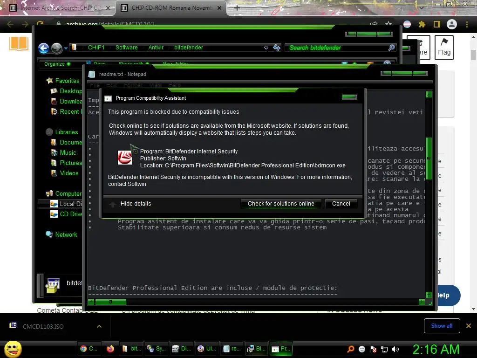Open options chevron for CMCD1103.ISO download
Image resolution: width=477 pixels, height=358 pixels.
coord(99,326)
